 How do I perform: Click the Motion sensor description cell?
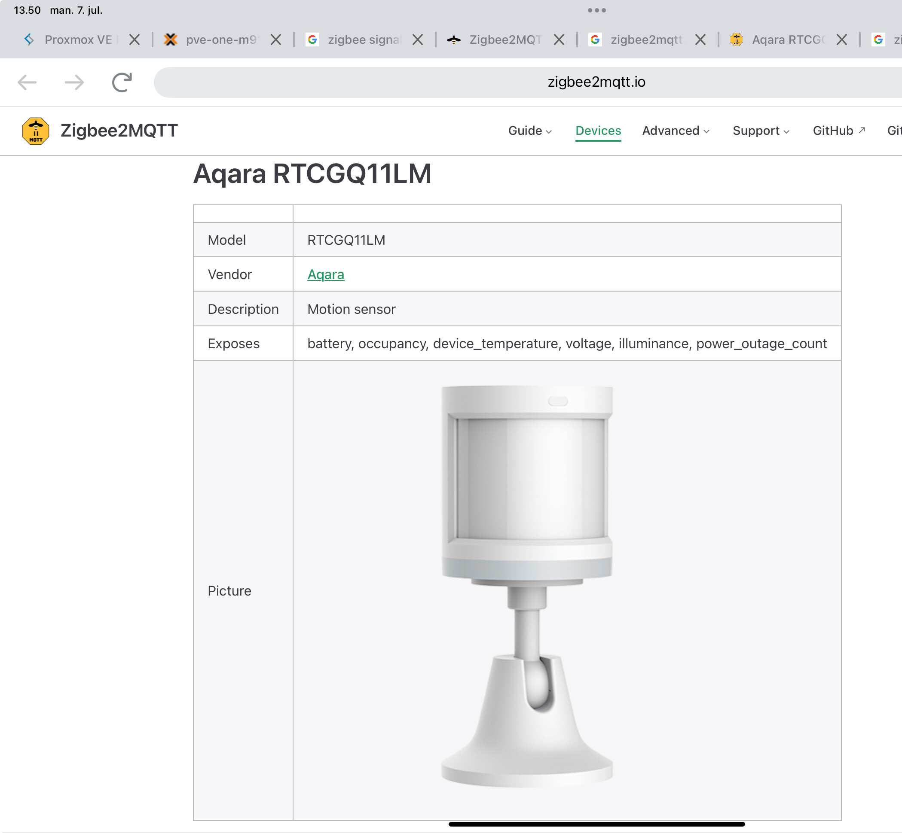click(x=567, y=309)
